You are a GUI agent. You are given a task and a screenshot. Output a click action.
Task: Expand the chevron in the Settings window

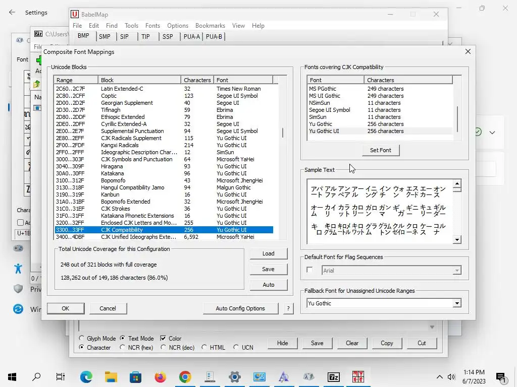pyautogui.click(x=492, y=133)
